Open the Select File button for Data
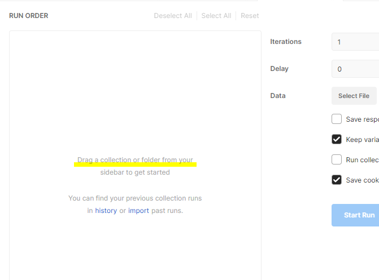The width and height of the screenshot is (379, 280). pyautogui.click(x=354, y=96)
